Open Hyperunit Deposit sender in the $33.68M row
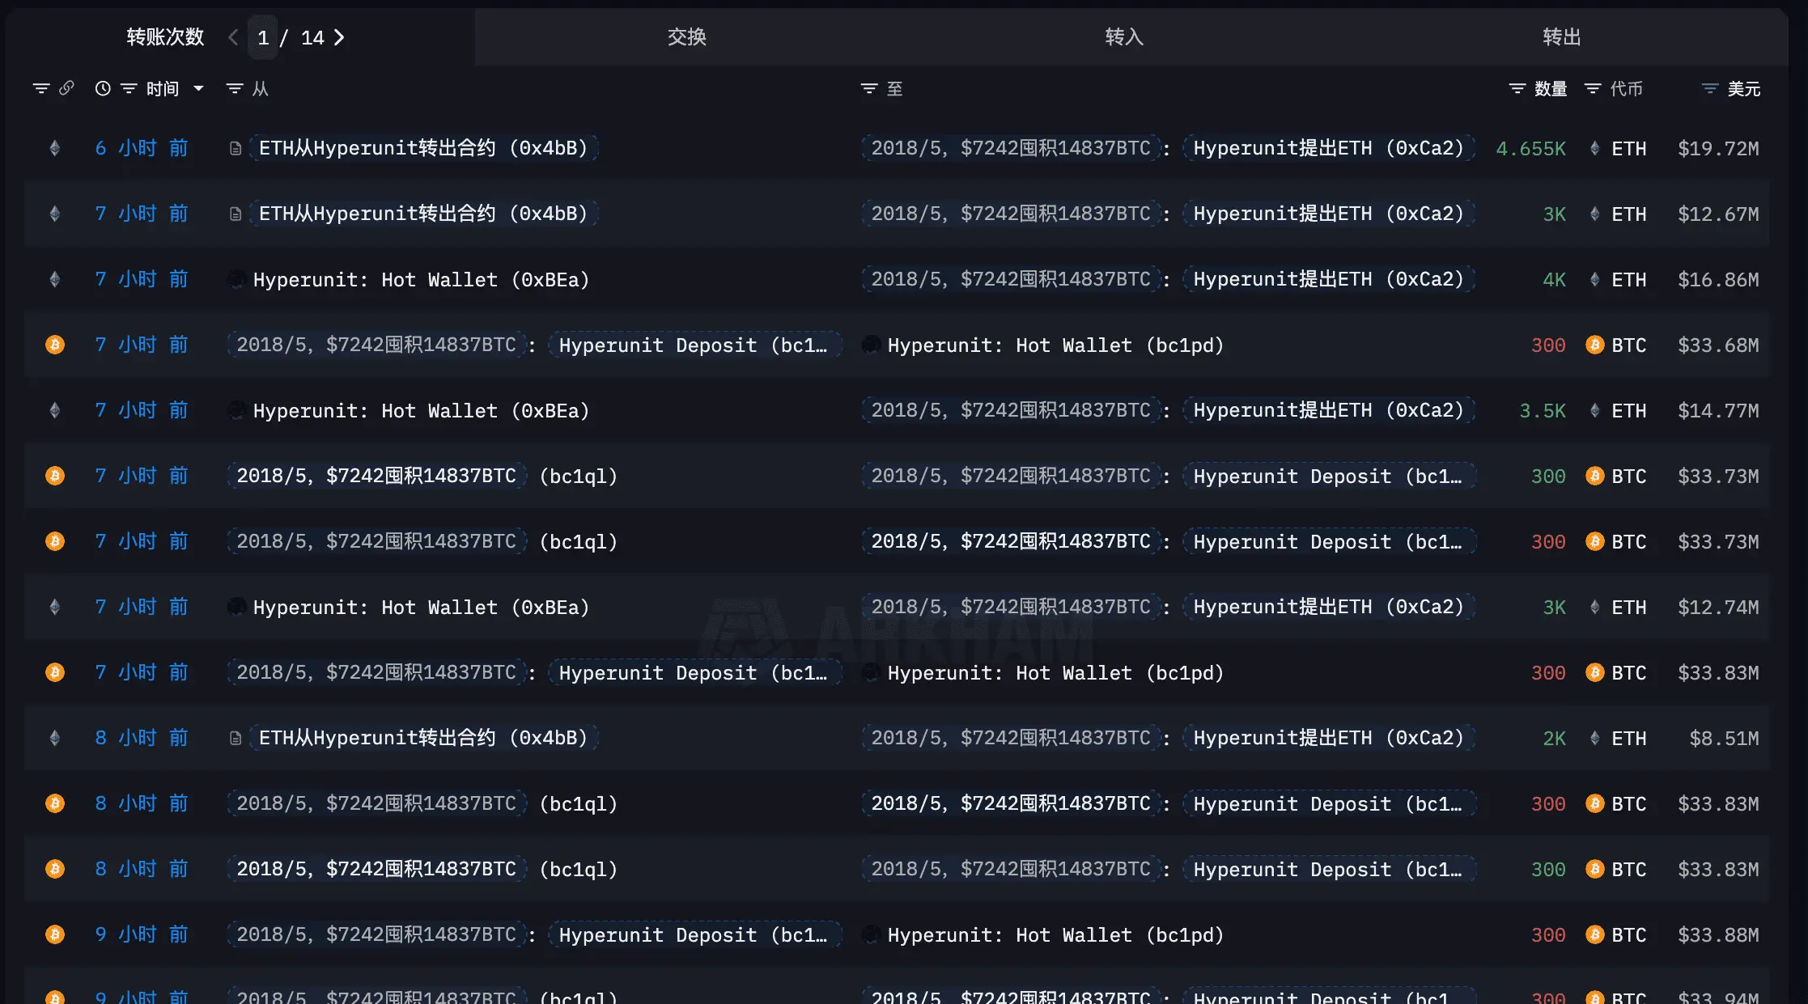The height and width of the screenshot is (1004, 1808). point(694,345)
